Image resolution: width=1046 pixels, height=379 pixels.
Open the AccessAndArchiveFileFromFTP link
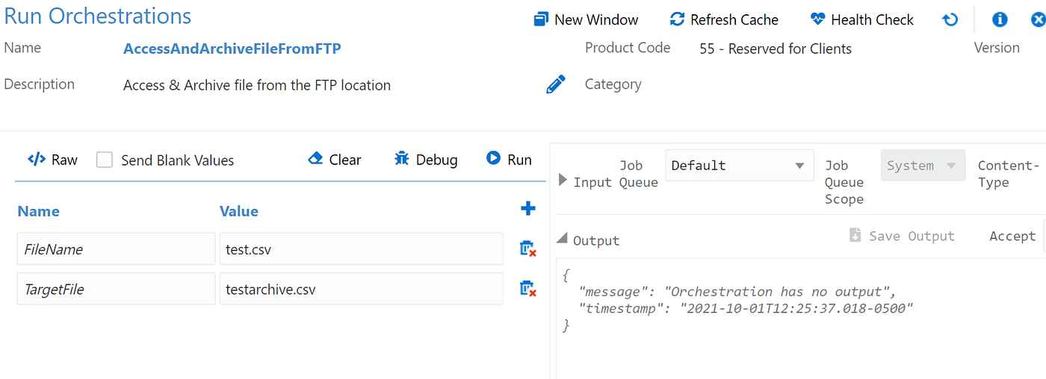232,49
